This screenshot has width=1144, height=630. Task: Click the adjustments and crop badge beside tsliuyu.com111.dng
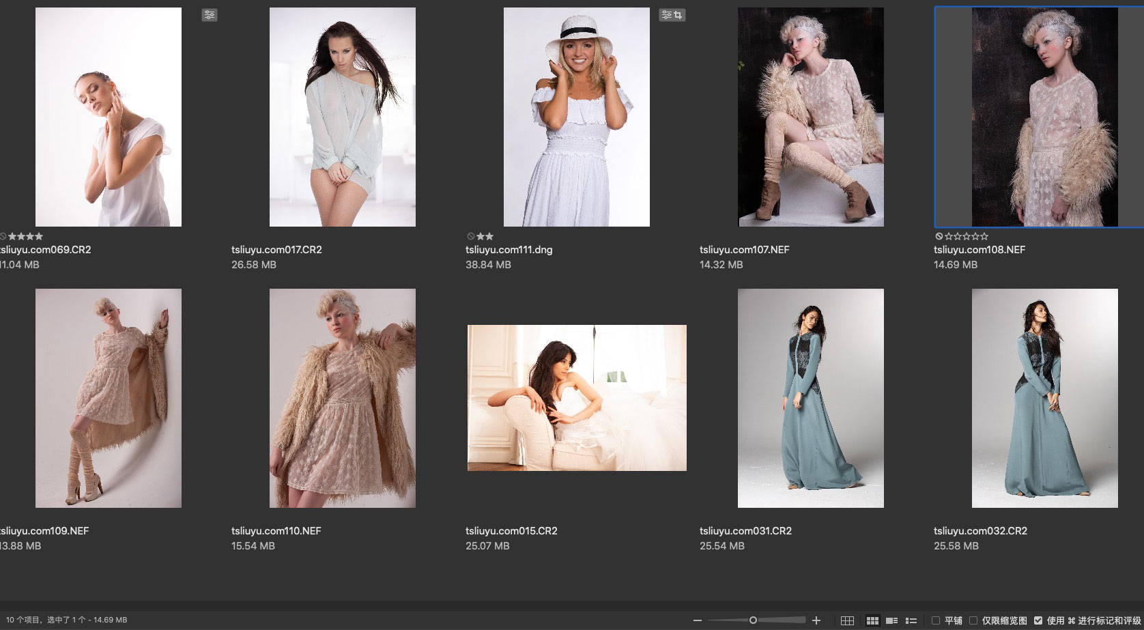[x=672, y=15]
